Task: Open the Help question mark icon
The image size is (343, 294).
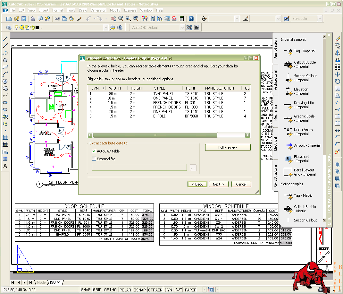Action: (191, 19)
